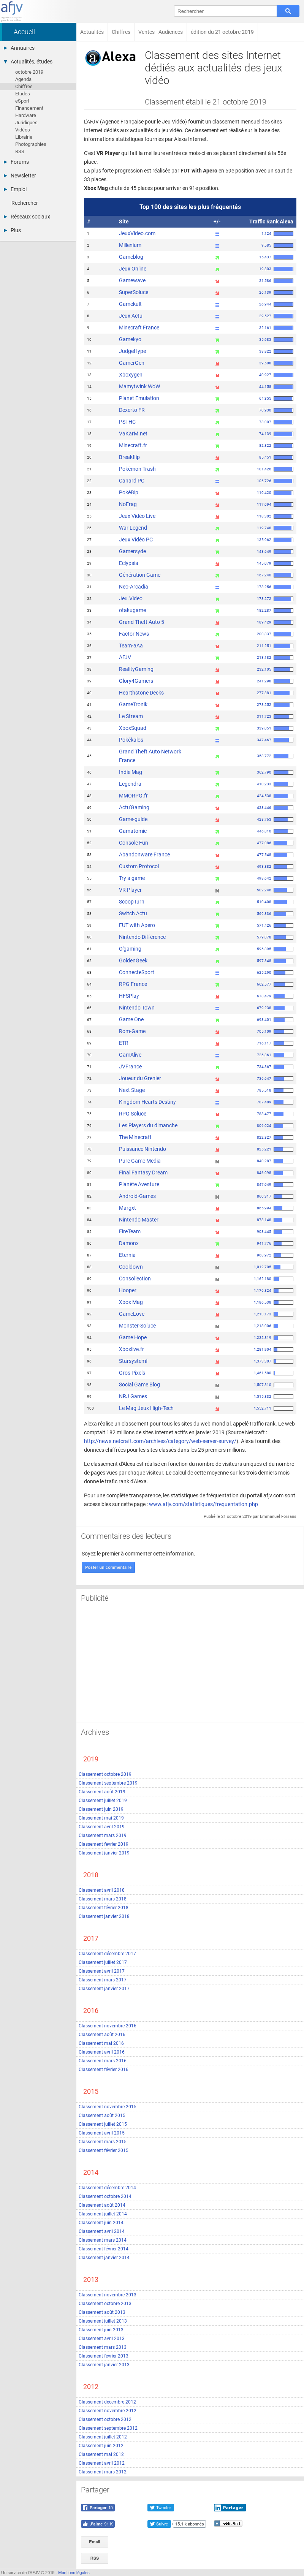Like the page with J'aime button

coord(98,2523)
